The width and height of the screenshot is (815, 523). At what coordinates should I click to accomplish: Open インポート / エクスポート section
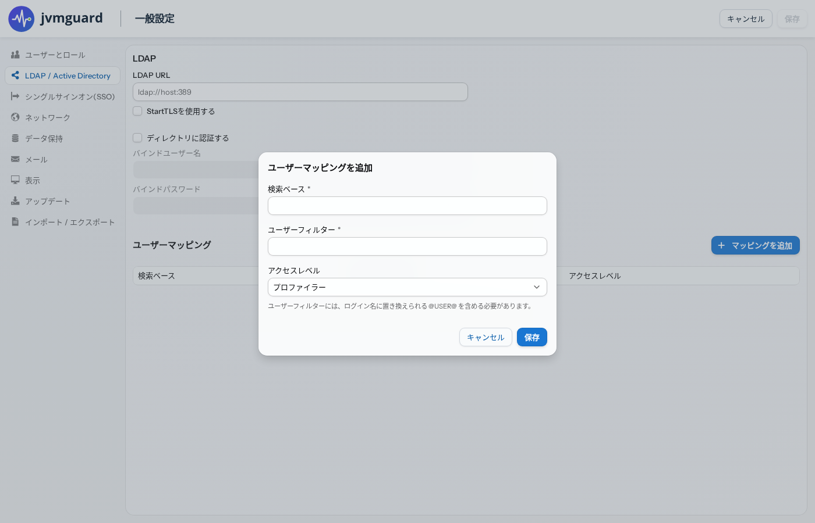tap(62, 222)
